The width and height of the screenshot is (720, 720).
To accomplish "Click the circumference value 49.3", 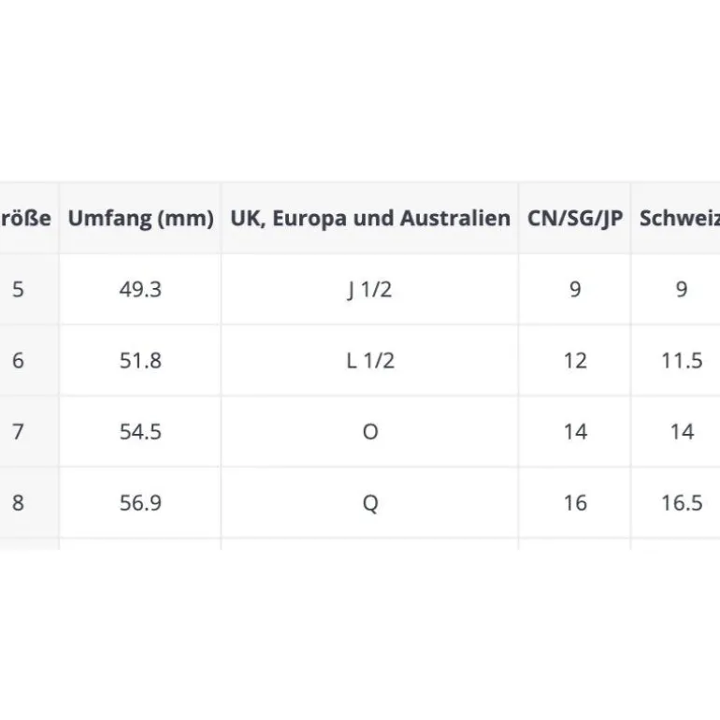I will click(140, 290).
